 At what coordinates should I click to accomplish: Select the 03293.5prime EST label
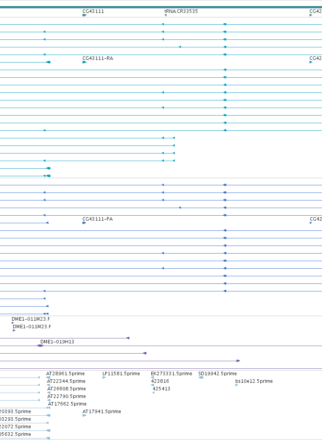(16, 419)
